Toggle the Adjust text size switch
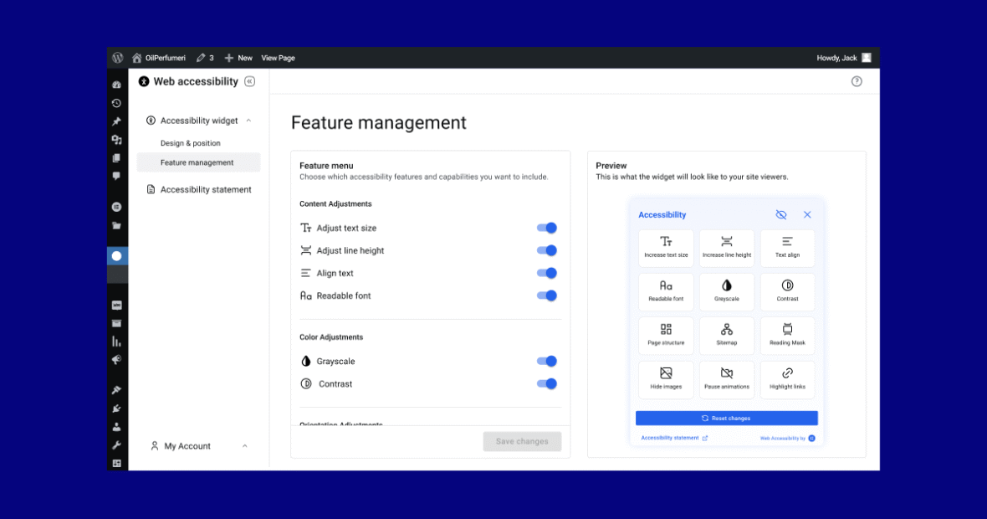987x519 pixels. tap(546, 228)
